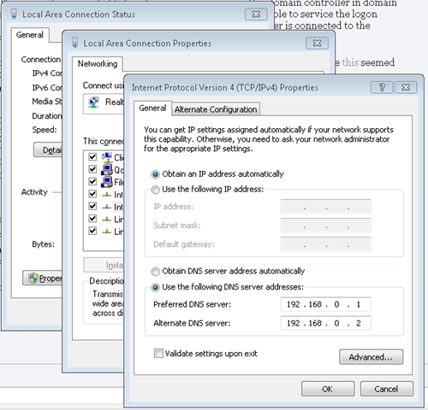
Task: Open the Advanced TCP/IP settings
Action: click(x=371, y=357)
